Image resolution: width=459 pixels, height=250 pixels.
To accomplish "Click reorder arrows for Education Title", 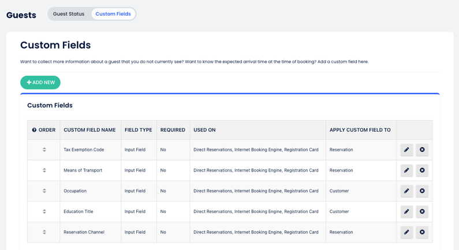I will (44, 211).
